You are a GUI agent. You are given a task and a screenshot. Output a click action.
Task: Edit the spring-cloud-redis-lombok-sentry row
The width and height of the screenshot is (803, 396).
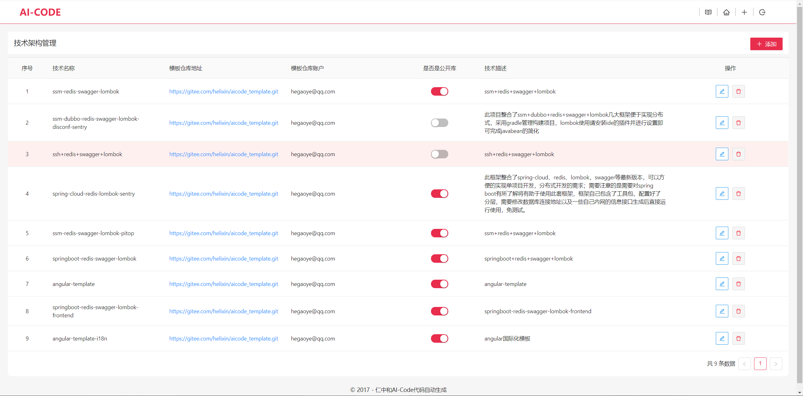(722, 193)
